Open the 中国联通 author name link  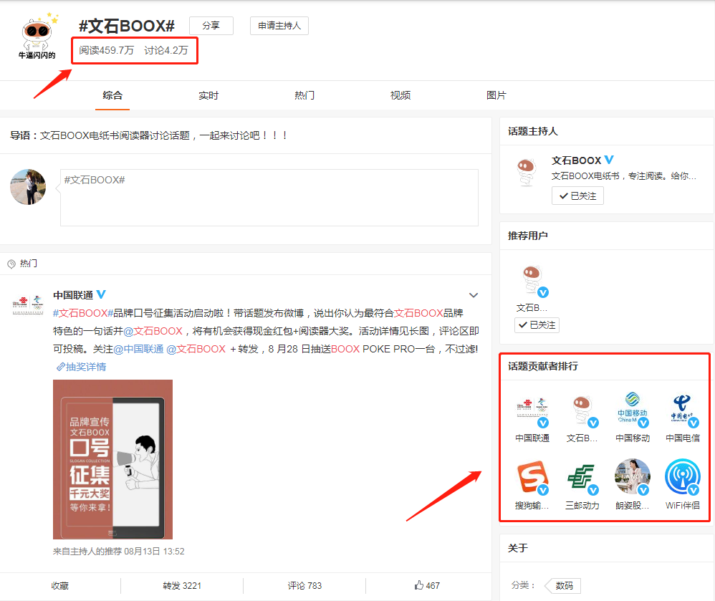[x=73, y=295]
